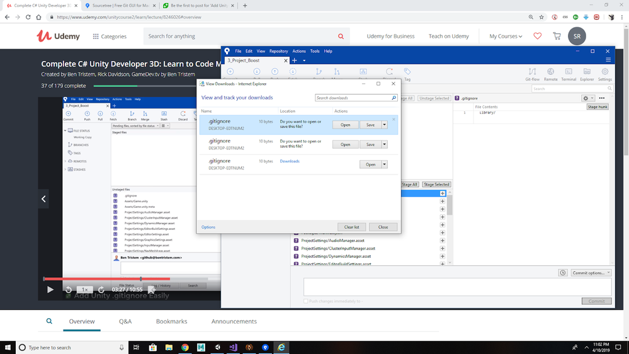Click the Branch icon in Sourcetree toolbar
629x354 pixels.
pos(319,72)
